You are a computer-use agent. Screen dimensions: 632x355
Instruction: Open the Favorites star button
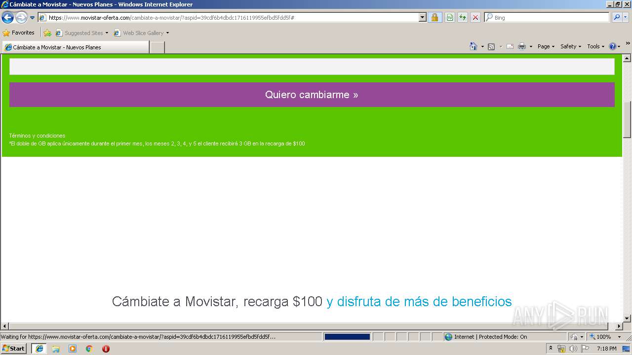coord(19,33)
